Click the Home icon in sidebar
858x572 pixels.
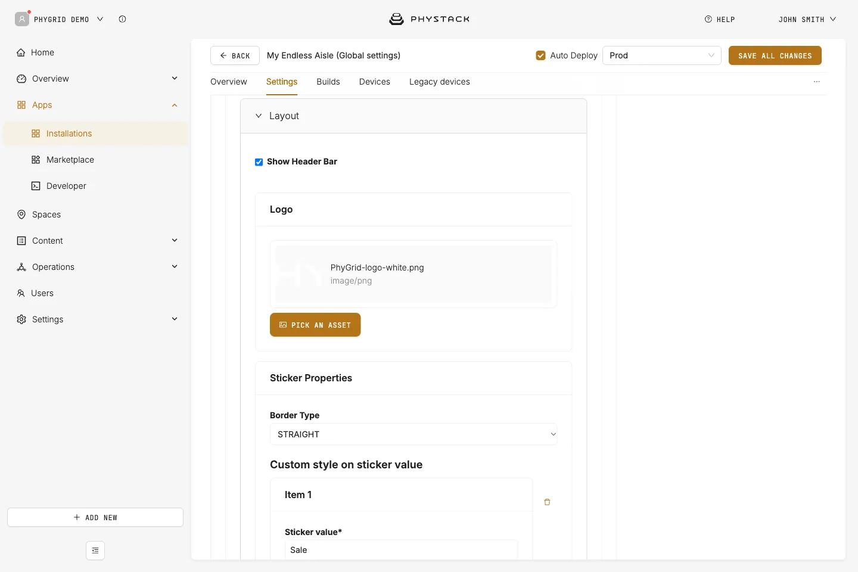tap(21, 52)
